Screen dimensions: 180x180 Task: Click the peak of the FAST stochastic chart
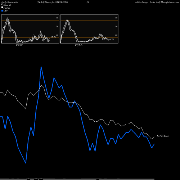click(7, 18)
